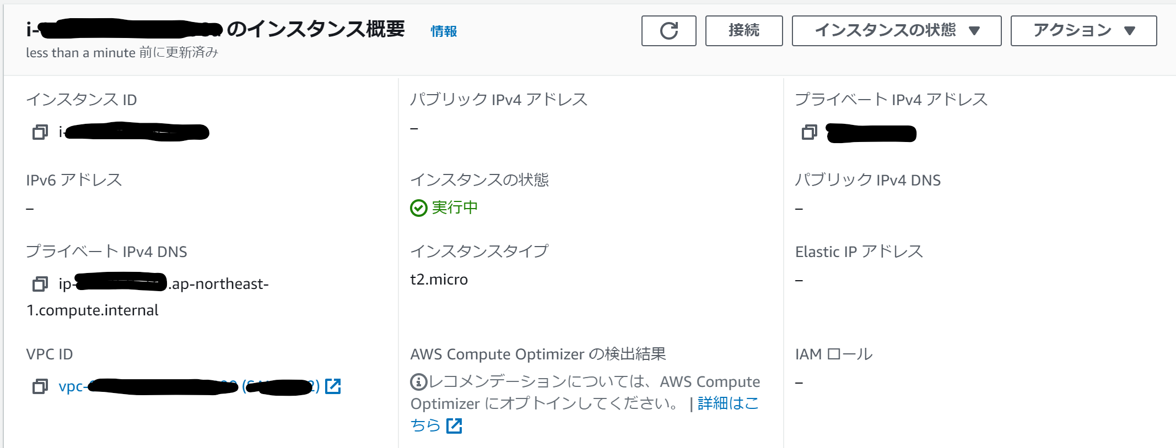The image size is (1176, 448).
Task: Click the プライベート IPv4 DNS label
Action: [106, 252]
